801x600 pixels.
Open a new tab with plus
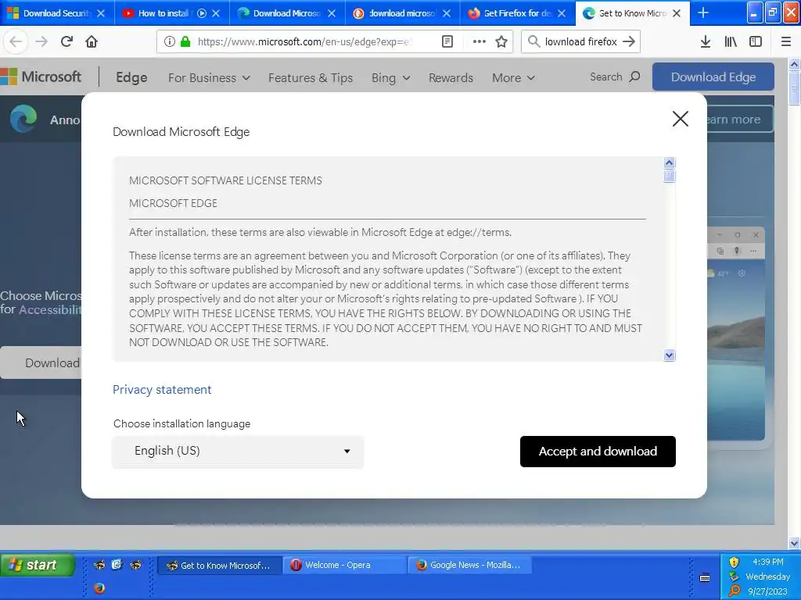pos(703,13)
